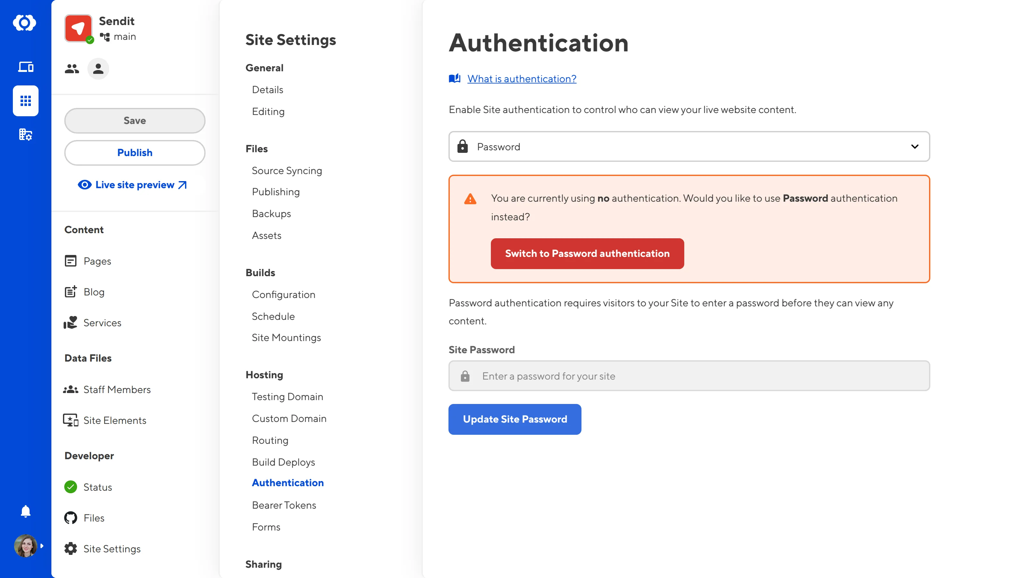This screenshot has width=1028, height=578.
Task: Click the Status green check icon
Action: pyautogui.click(x=71, y=486)
